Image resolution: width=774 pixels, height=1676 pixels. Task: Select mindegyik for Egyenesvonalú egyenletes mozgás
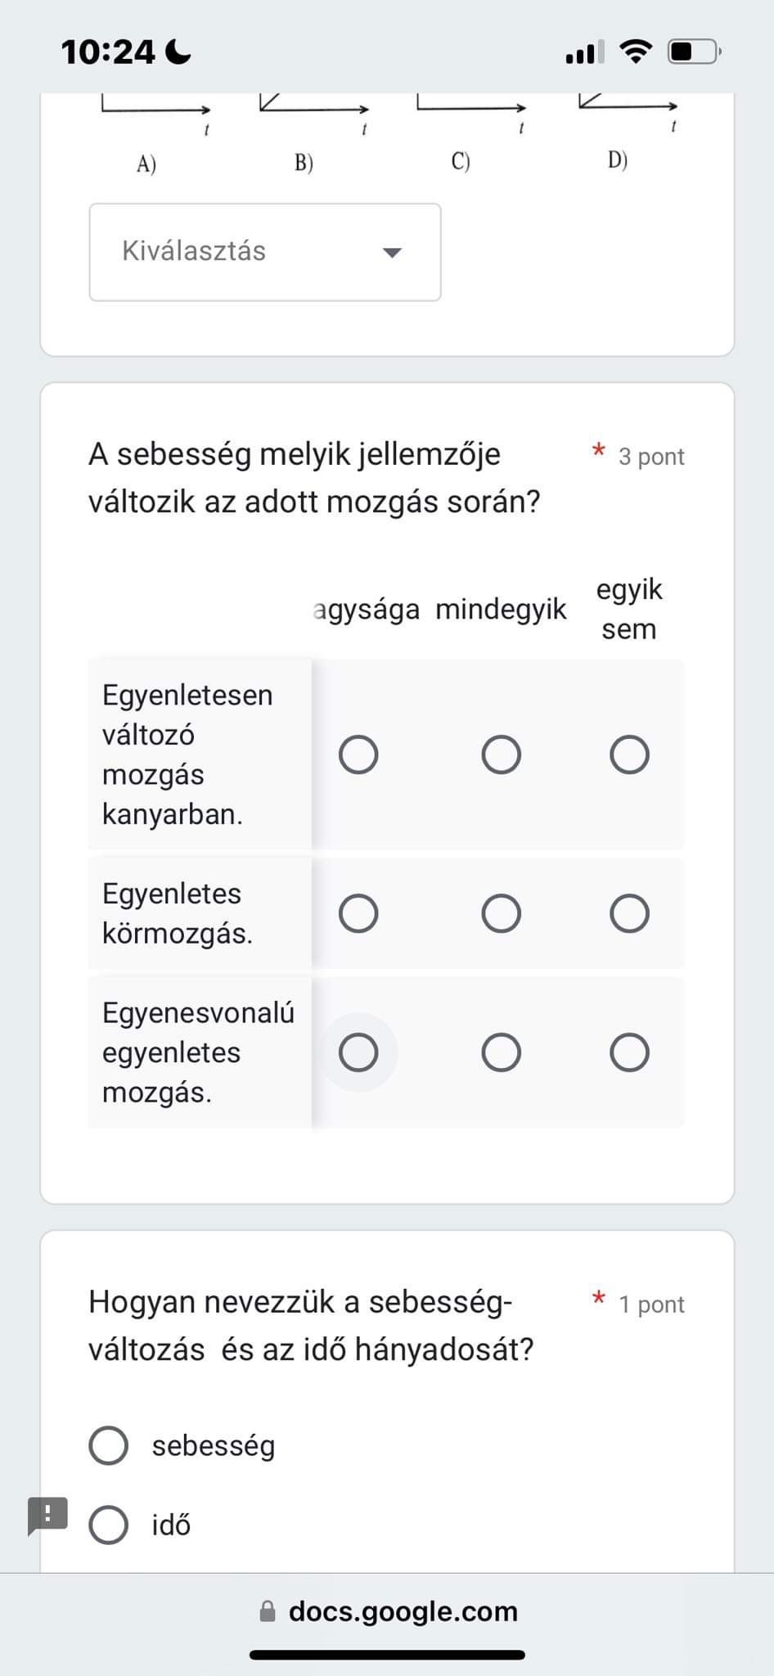(501, 1052)
